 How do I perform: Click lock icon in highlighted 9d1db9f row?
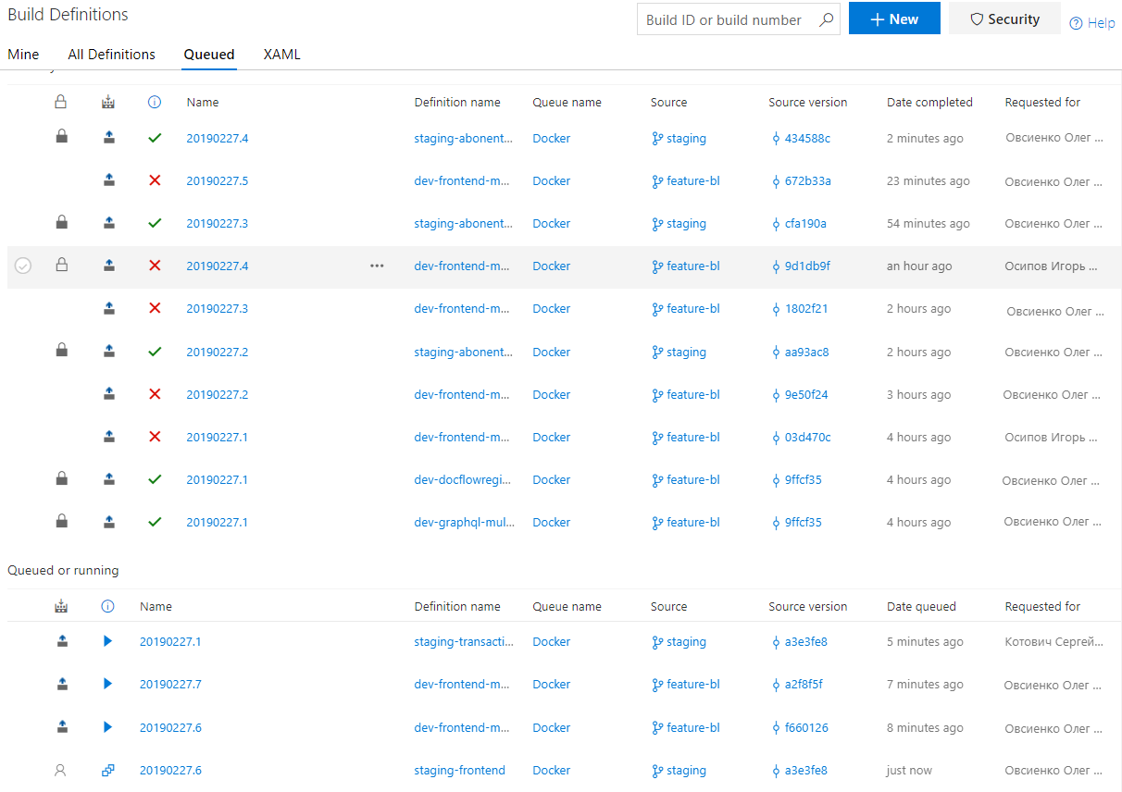pos(61,266)
